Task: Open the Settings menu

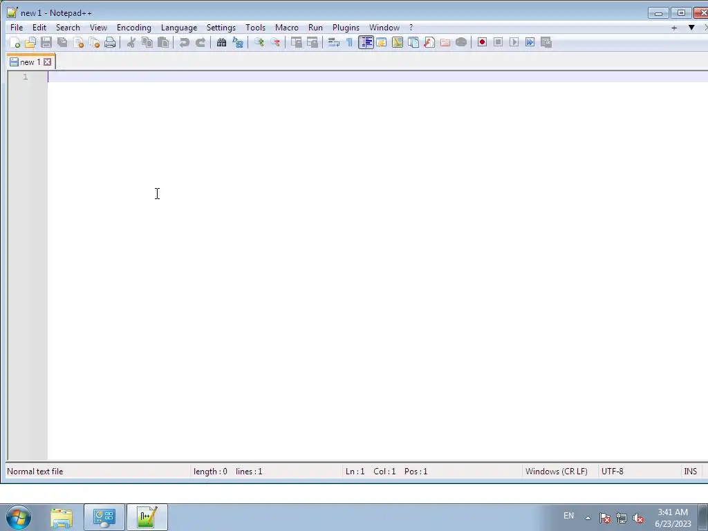Action: coord(221,28)
